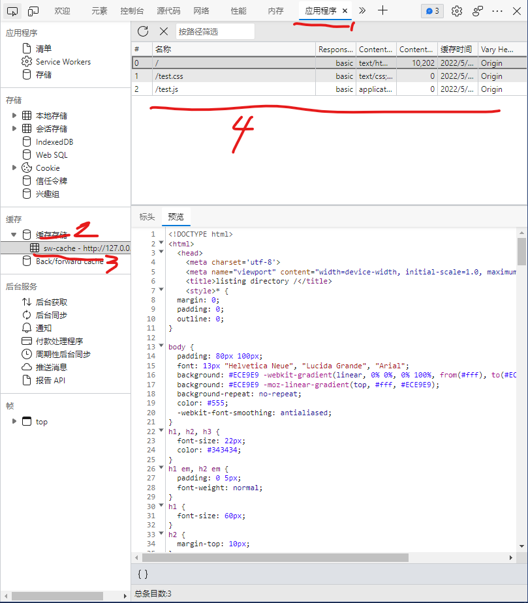
Task: Click the delete selected entry X icon
Action: [164, 31]
